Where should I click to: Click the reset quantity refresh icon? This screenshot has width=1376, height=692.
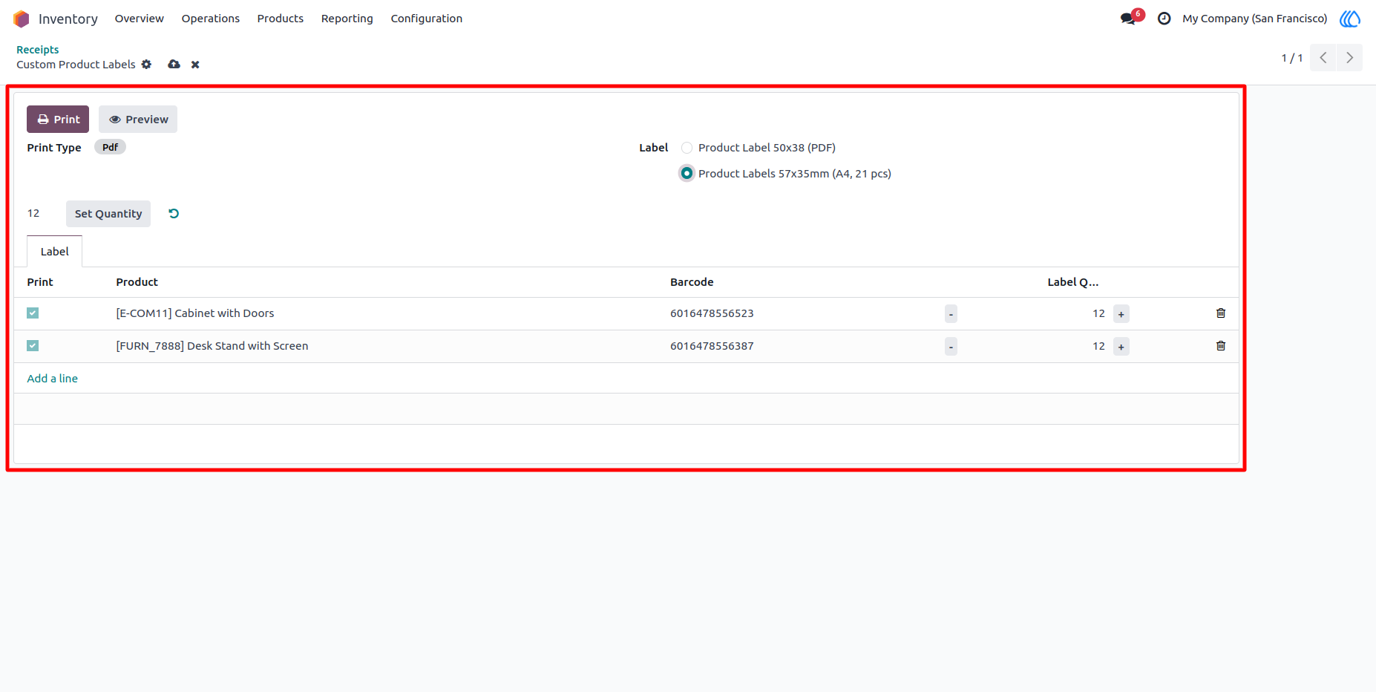pos(174,214)
